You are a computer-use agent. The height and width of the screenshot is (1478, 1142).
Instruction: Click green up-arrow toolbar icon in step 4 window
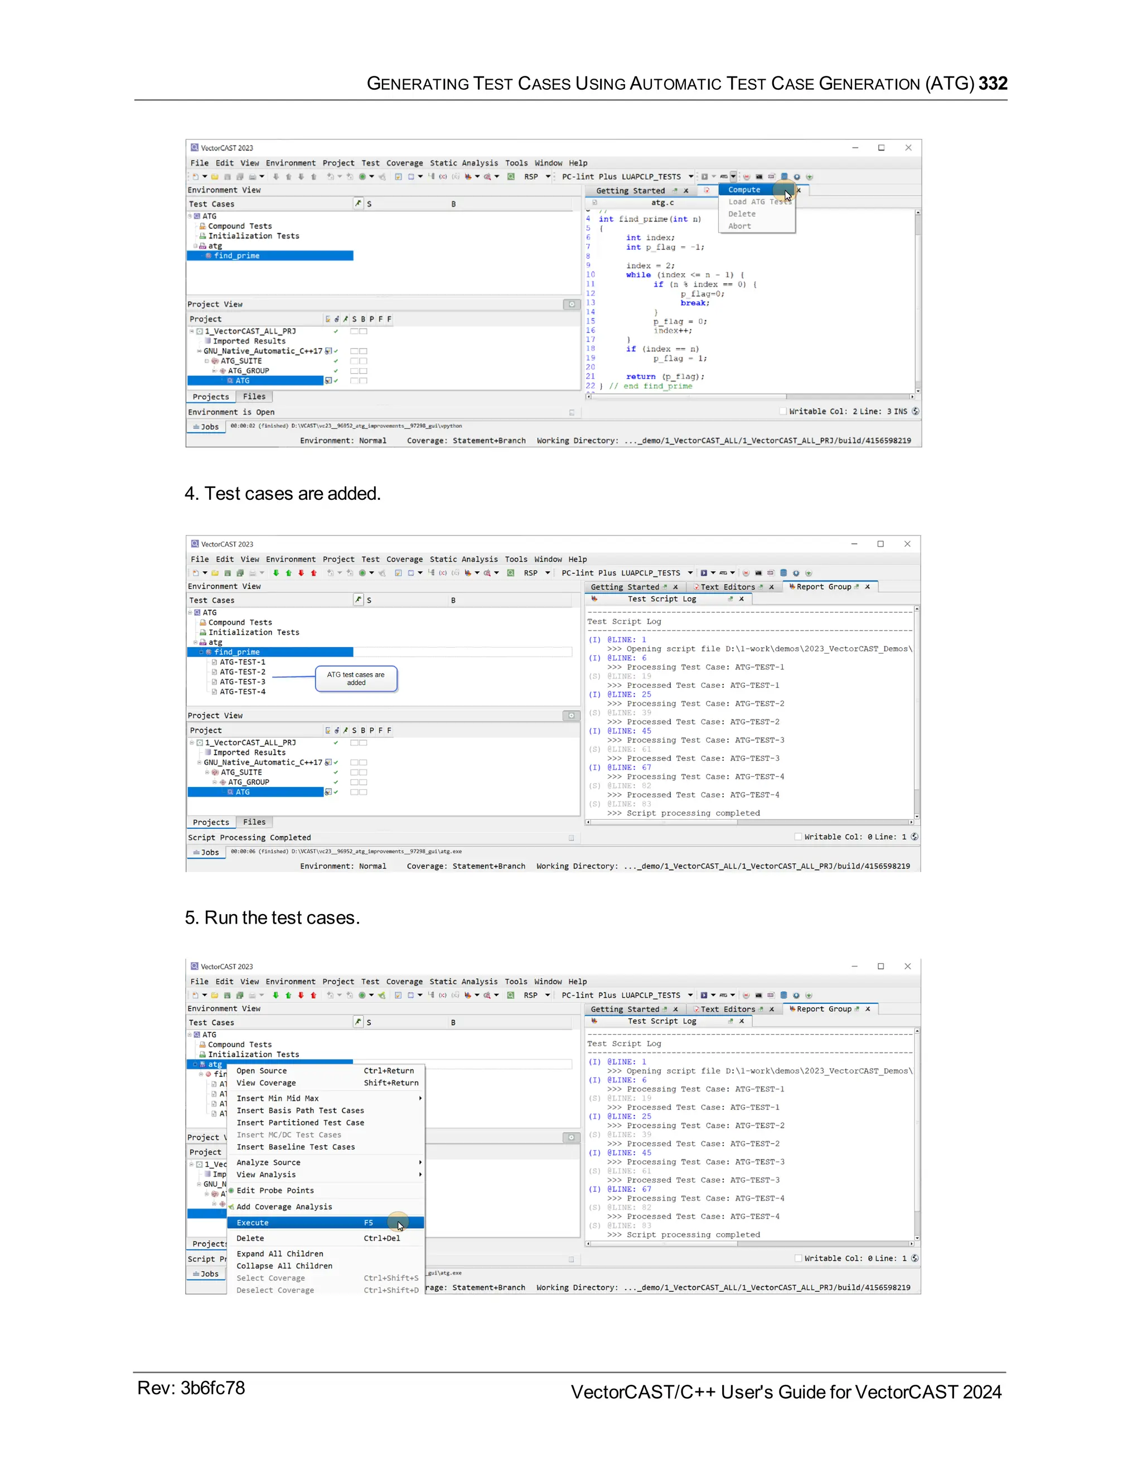tap(289, 573)
